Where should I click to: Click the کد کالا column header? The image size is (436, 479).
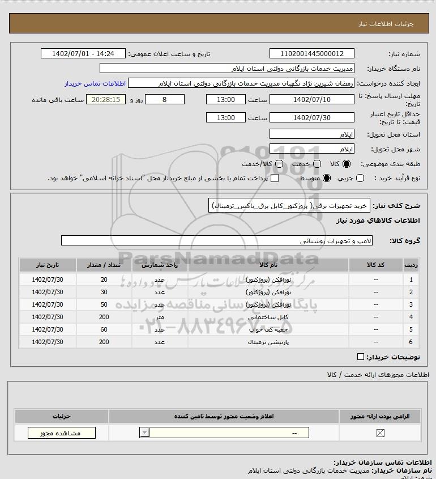[375, 265]
